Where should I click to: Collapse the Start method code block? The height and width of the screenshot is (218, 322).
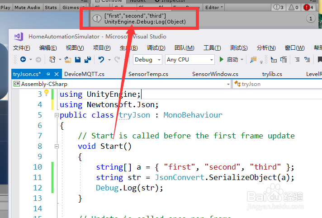(x=57, y=146)
